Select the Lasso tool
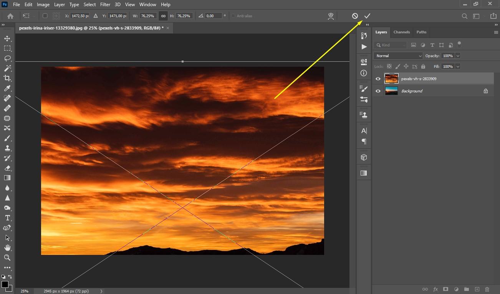This screenshot has height=294, width=500. (7, 58)
